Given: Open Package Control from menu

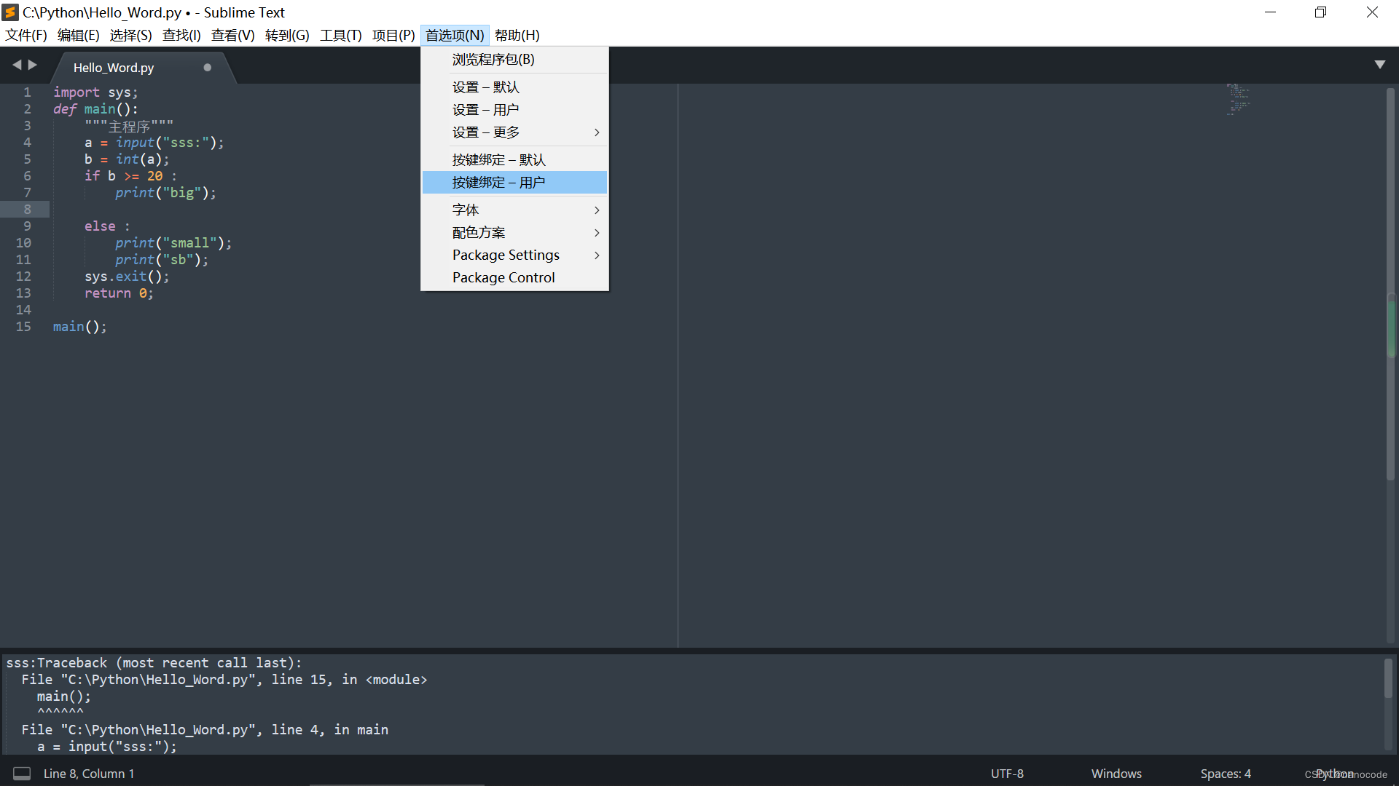Looking at the screenshot, I should click(503, 278).
